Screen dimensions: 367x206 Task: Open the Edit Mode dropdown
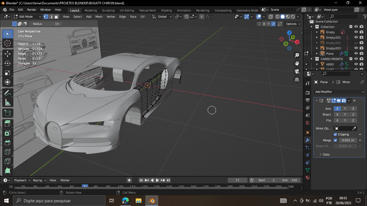pyautogui.click(x=27, y=17)
